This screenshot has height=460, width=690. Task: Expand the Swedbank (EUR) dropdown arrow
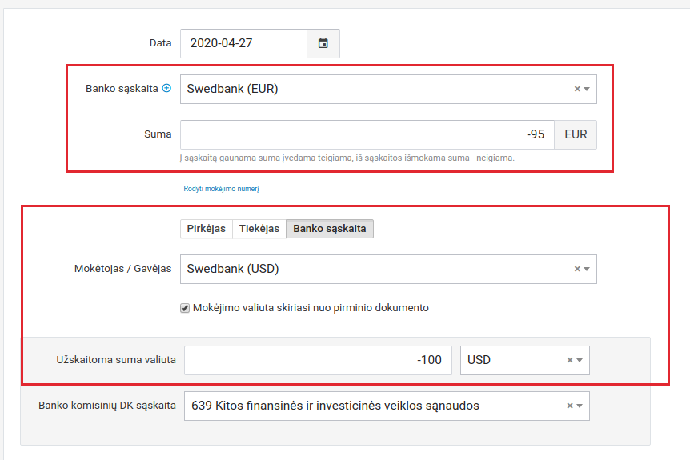(587, 89)
